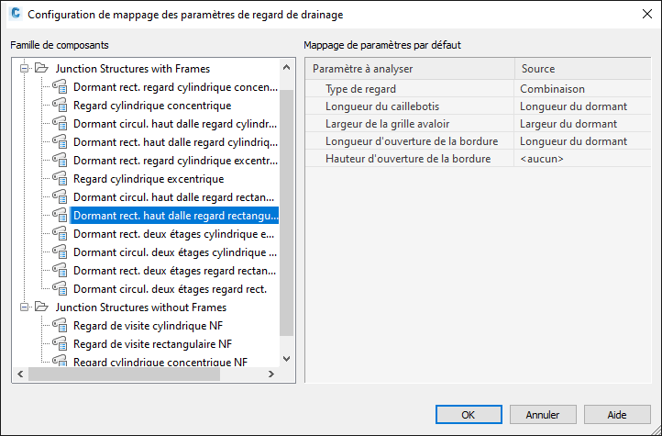Viewport: 662px width, 436px height.
Task: Open the Aide help button
Action: pos(616,414)
